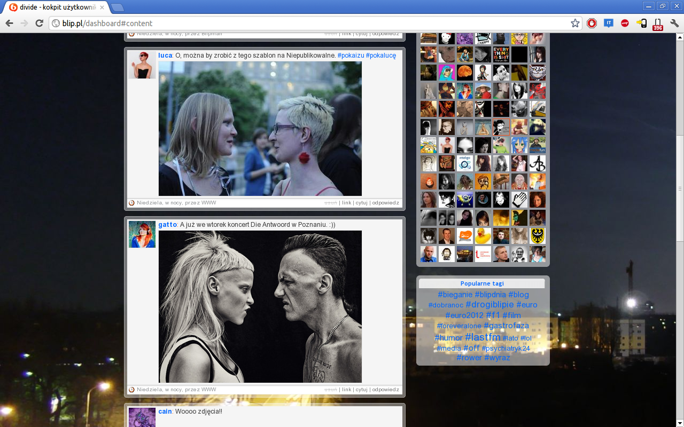Open the #pokaizu hashtag link
This screenshot has width=684, height=427.
click(351, 56)
